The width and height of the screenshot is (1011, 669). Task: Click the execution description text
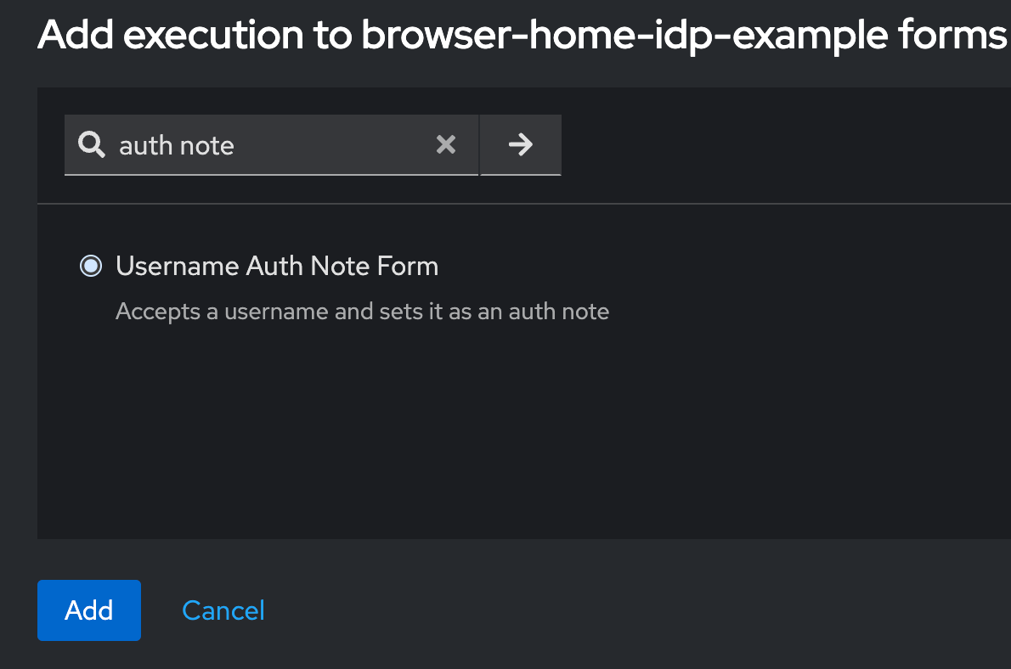(362, 311)
